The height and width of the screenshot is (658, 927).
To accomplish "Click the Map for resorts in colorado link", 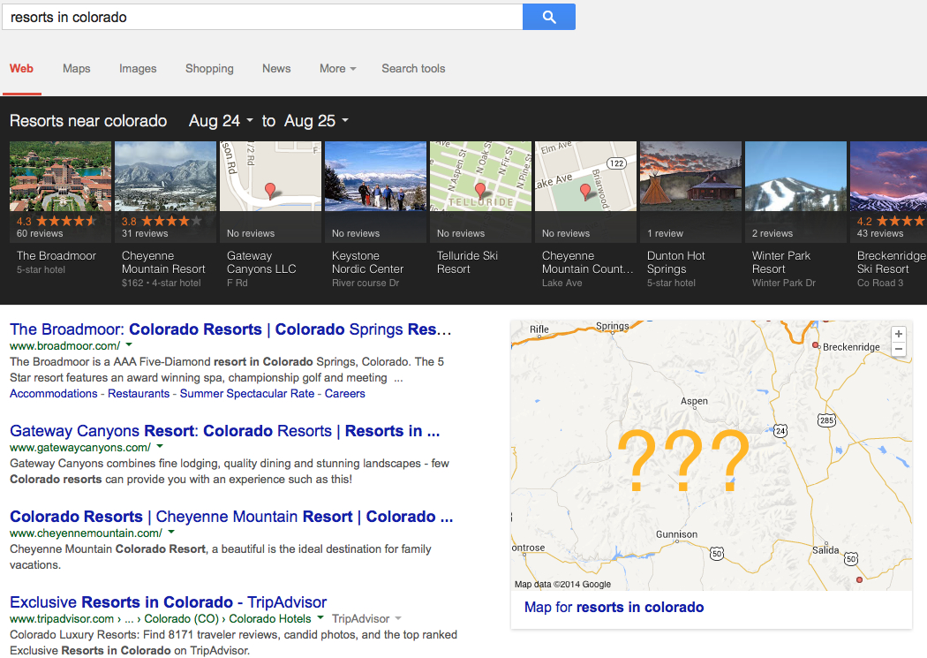I will 614,607.
